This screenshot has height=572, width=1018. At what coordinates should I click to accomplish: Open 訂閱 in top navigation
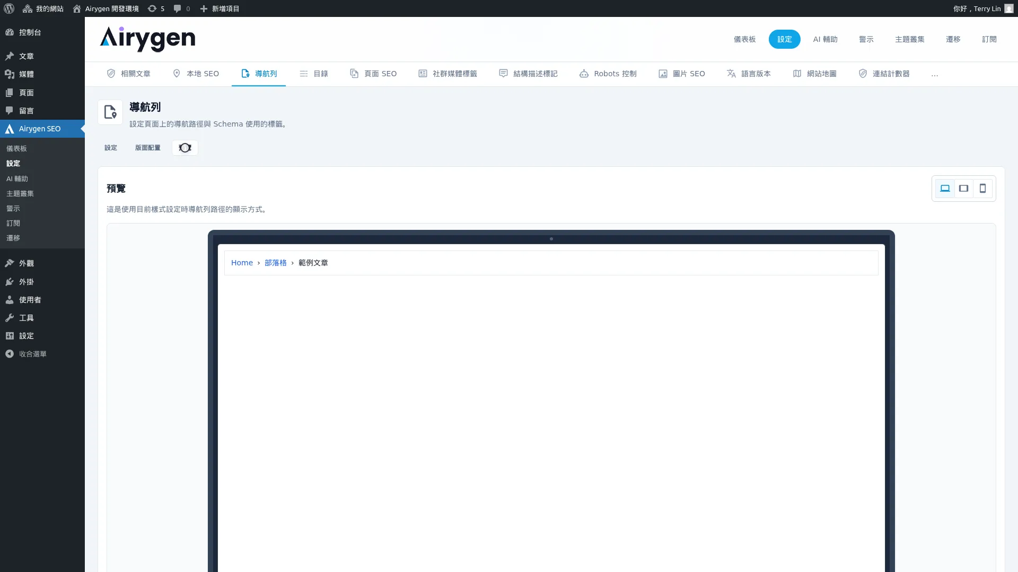[989, 39]
